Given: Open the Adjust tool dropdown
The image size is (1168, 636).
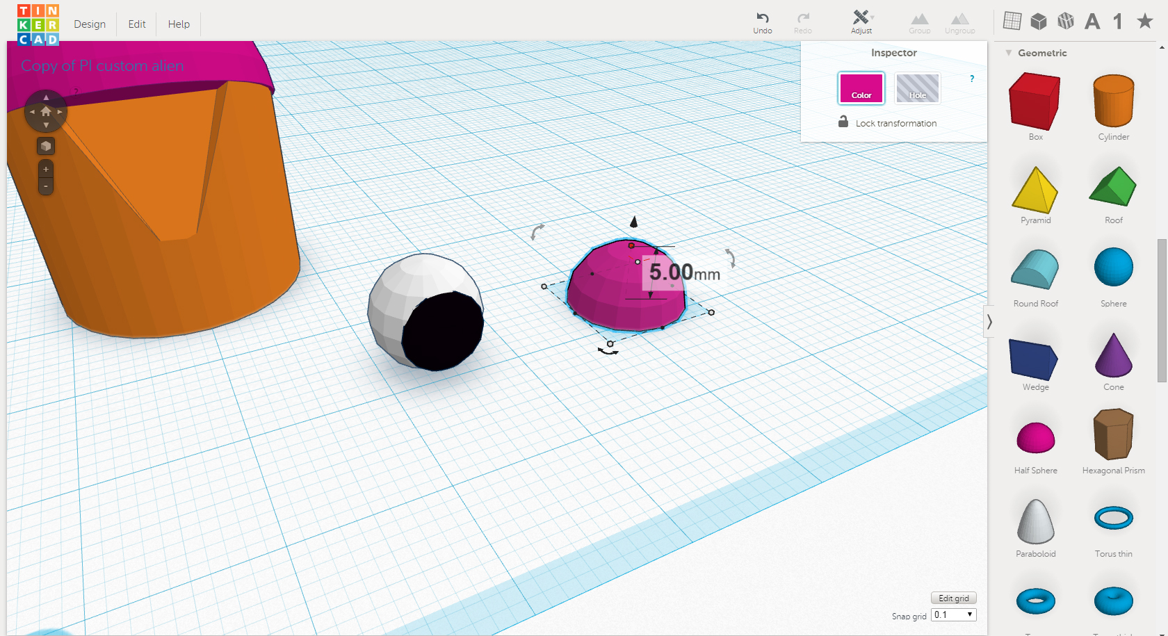Looking at the screenshot, I should (861, 22).
